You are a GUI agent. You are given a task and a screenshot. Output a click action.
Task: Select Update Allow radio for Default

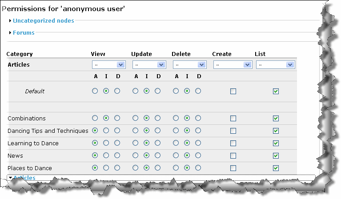point(135,91)
